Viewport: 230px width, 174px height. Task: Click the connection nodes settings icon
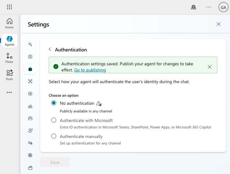pos(30,81)
